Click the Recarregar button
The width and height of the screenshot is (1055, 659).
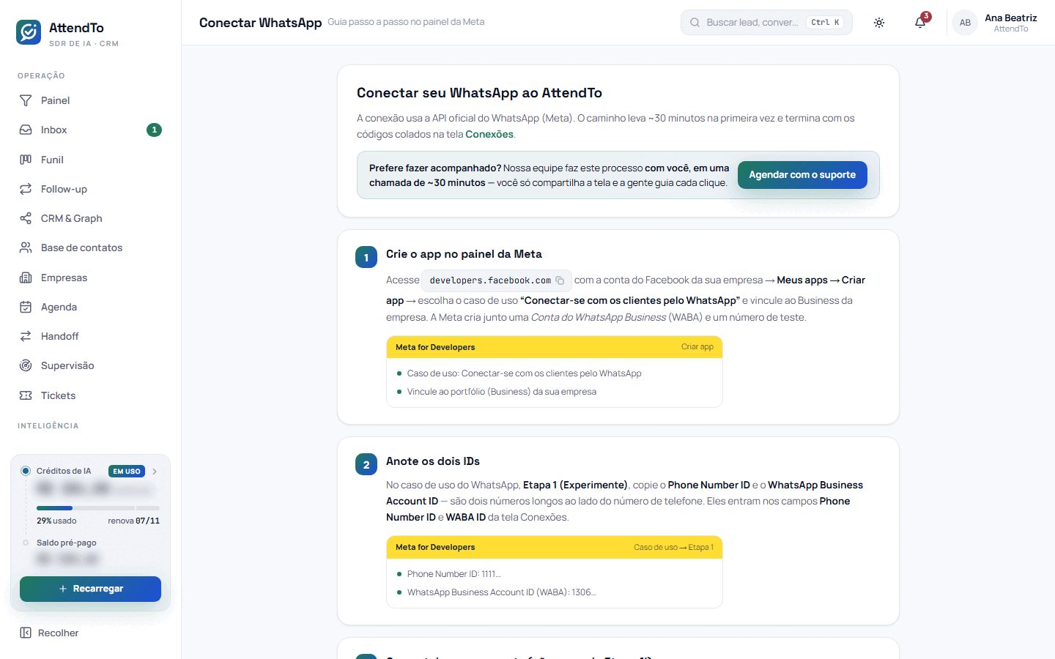pyautogui.click(x=90, y=589)
